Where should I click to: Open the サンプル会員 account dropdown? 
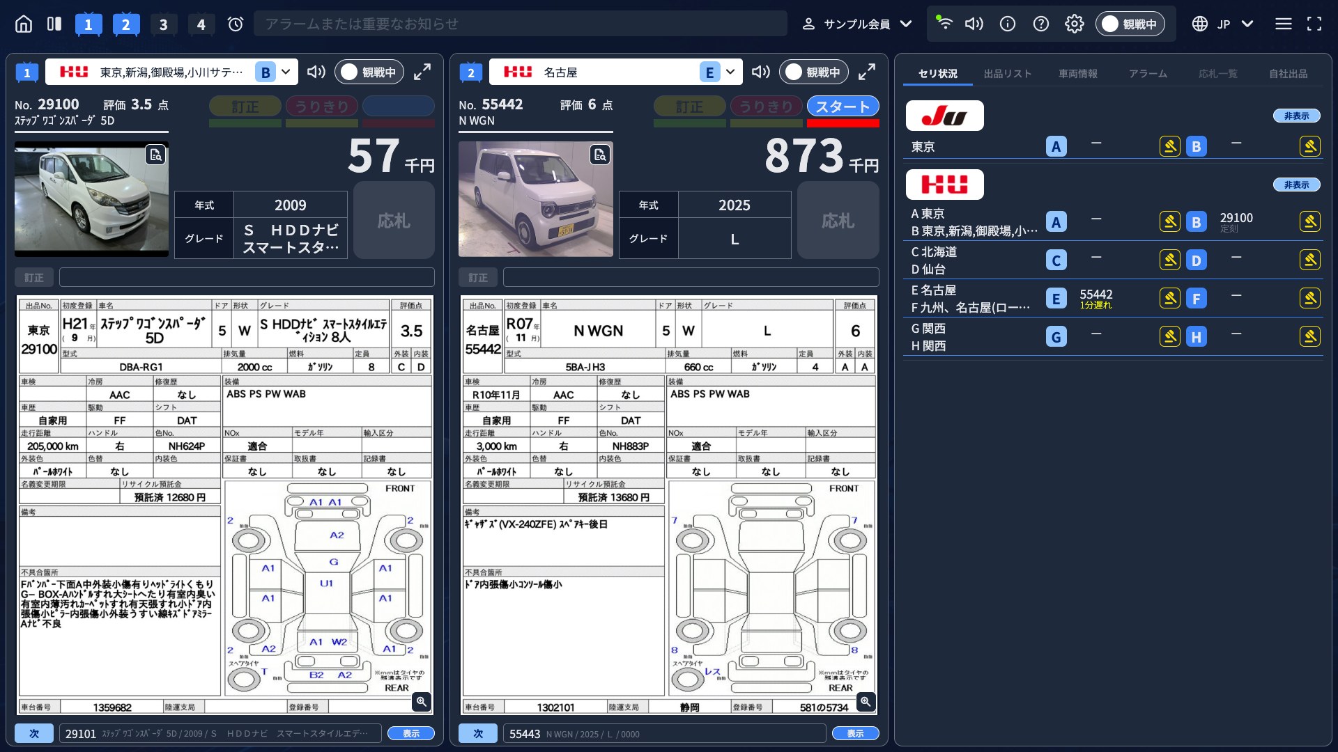pos(857,24)
